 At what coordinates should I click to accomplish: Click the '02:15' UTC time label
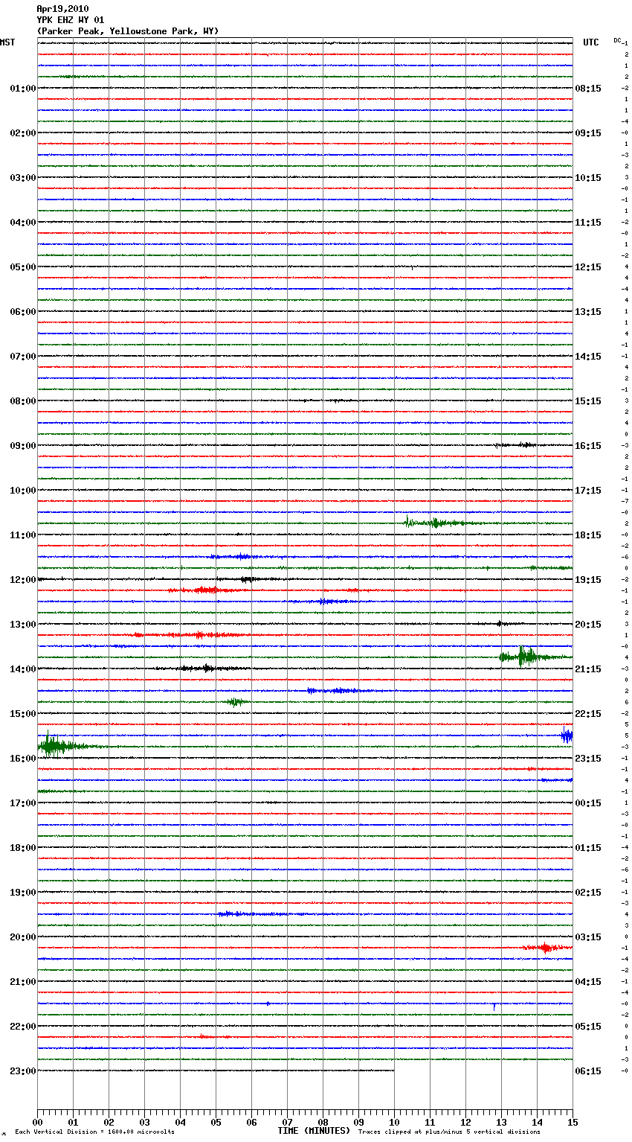tap(588, 893)
